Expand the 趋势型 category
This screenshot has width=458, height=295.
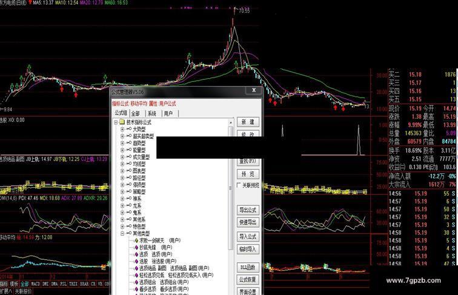click(122, 143)
